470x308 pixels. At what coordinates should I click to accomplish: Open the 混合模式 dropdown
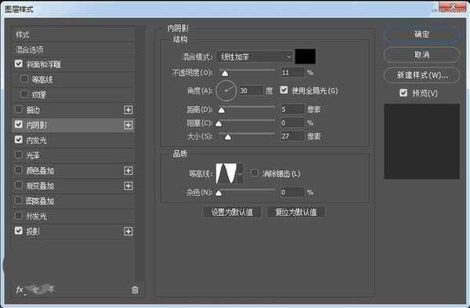(255, 56)
